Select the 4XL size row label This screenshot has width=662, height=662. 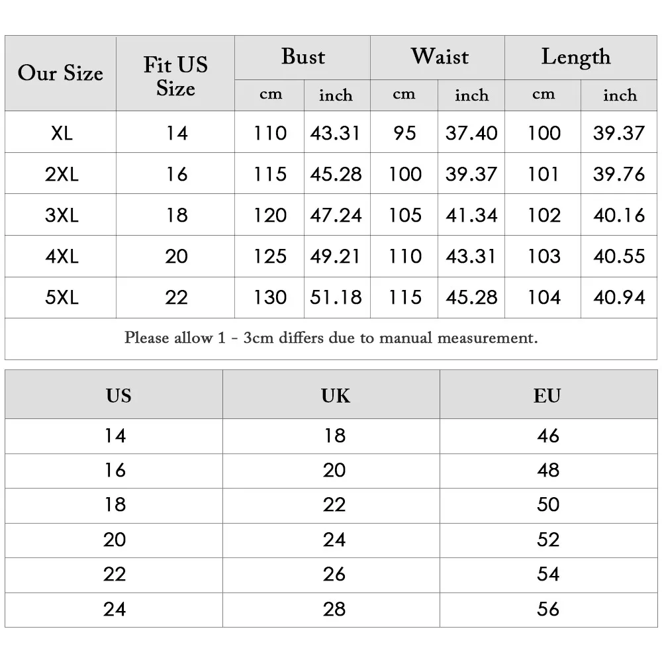point(62,256)
